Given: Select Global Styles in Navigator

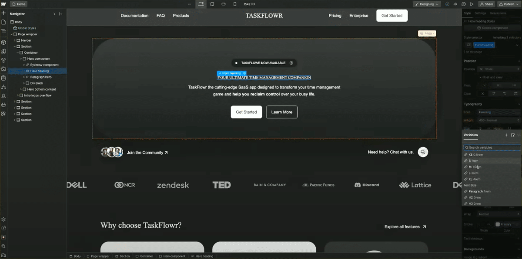Looking at the screenshot, I should 27,28.
